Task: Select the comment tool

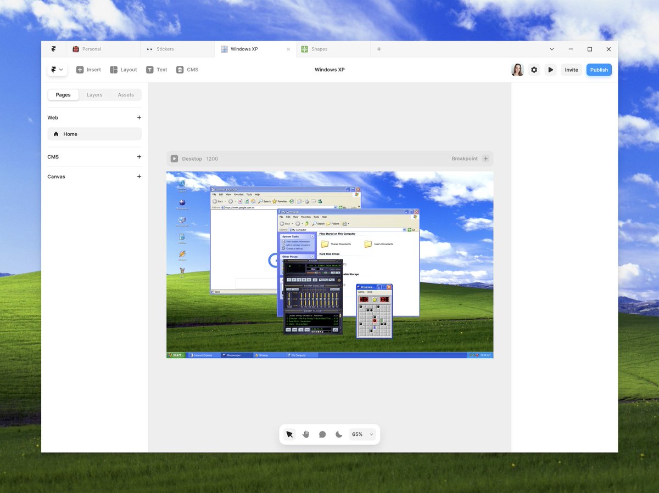Action: tap(322, 434)
